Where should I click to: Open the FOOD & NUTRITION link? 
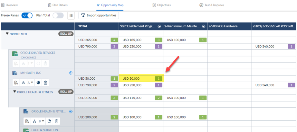tap(45, 130)
